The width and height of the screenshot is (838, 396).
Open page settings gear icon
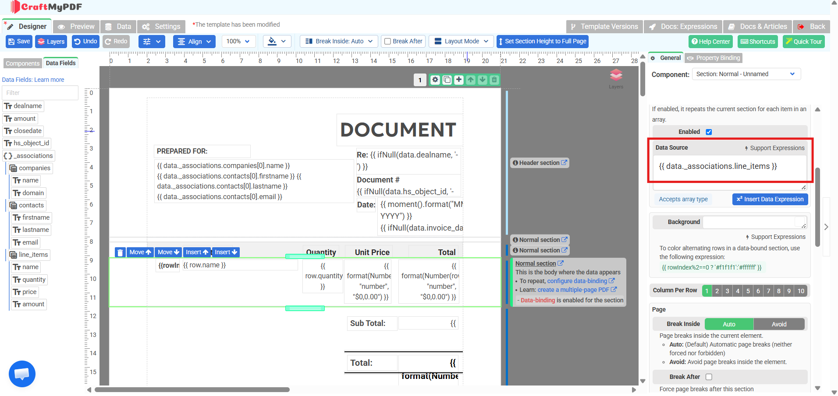(435, 80)
